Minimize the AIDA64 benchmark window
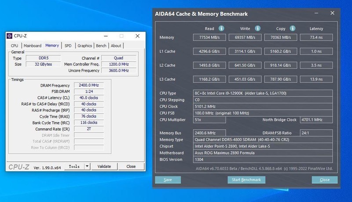Viewport: 352px width, 202px height. [316, 13]
